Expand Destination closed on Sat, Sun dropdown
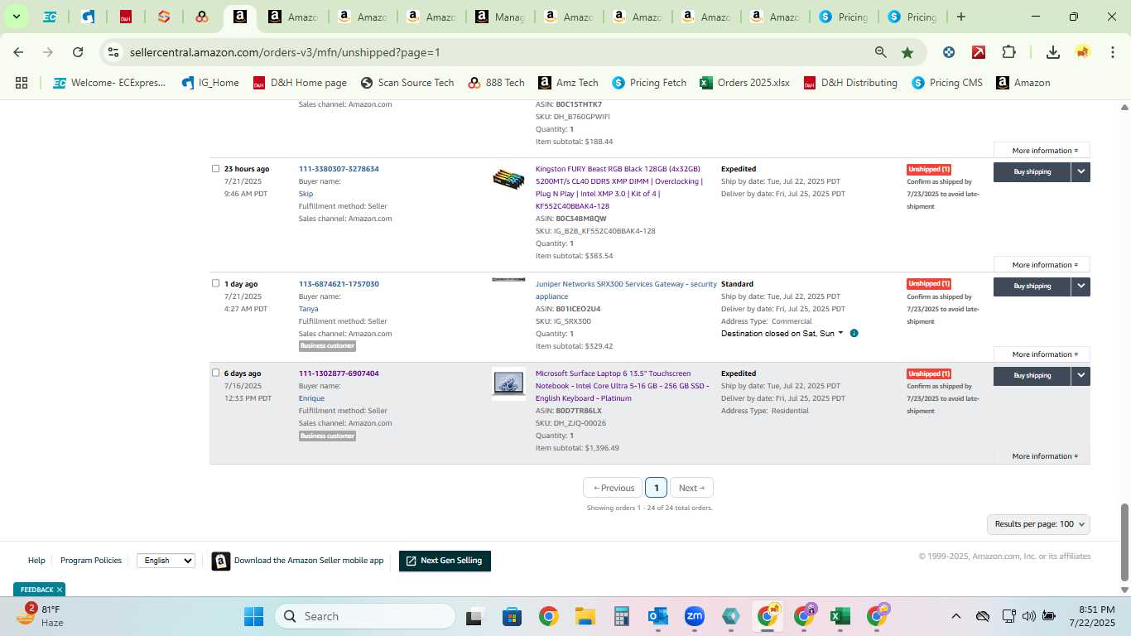 pos(782,334)
